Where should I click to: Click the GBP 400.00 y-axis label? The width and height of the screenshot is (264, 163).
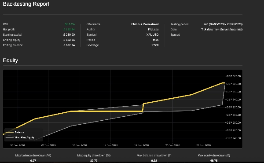[234, 76]
